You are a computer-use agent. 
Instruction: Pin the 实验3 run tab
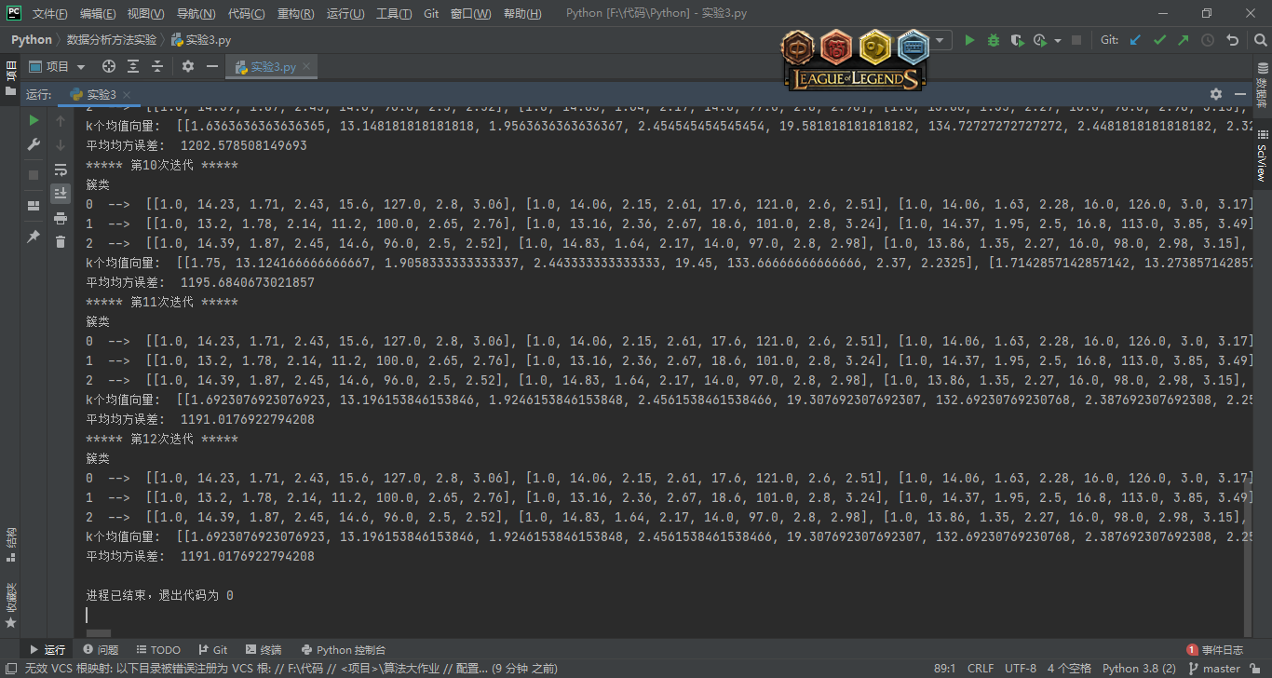tap(34, 237)
